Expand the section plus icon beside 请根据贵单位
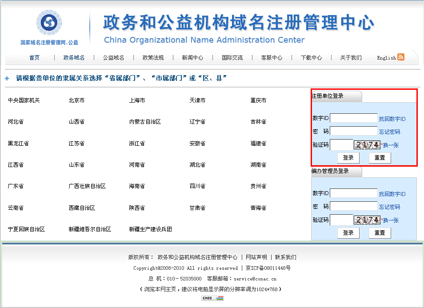 [x=7, y=79]
